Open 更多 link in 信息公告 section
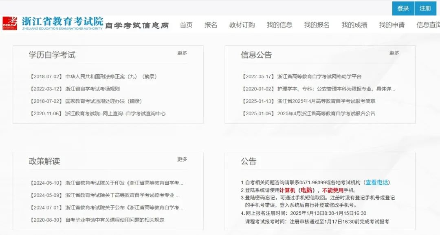The image size is (440, 235). tap(394, 52)
